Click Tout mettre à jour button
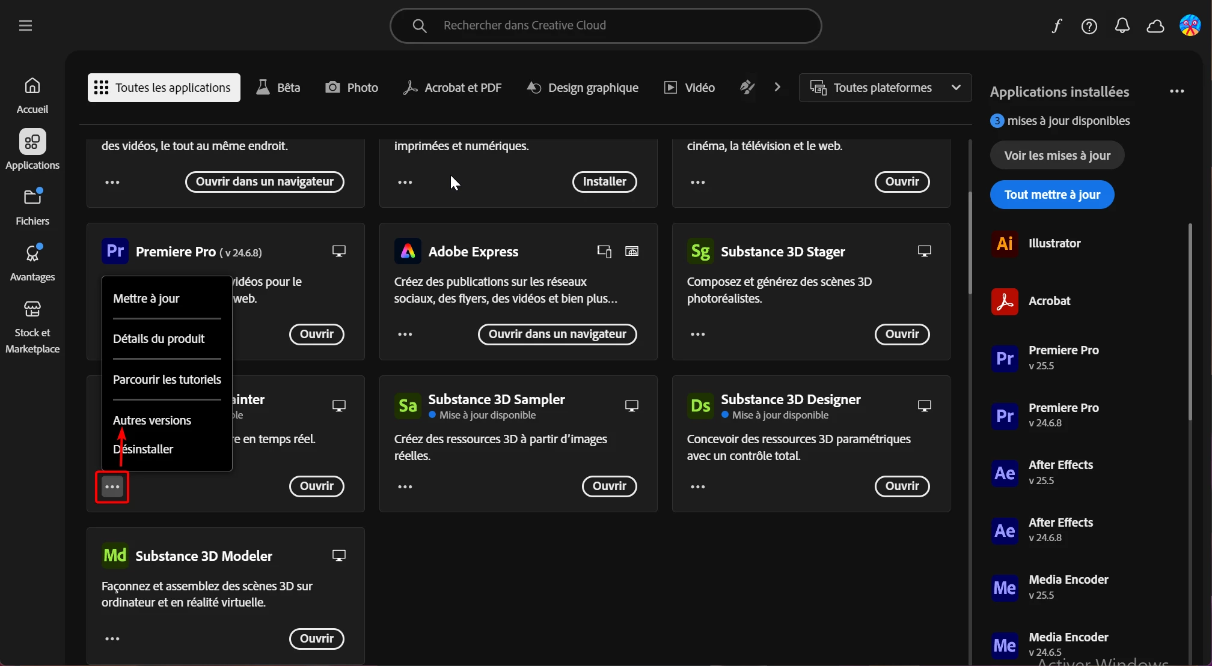This screenshot has width=1212, height=666. (1051, 195)
